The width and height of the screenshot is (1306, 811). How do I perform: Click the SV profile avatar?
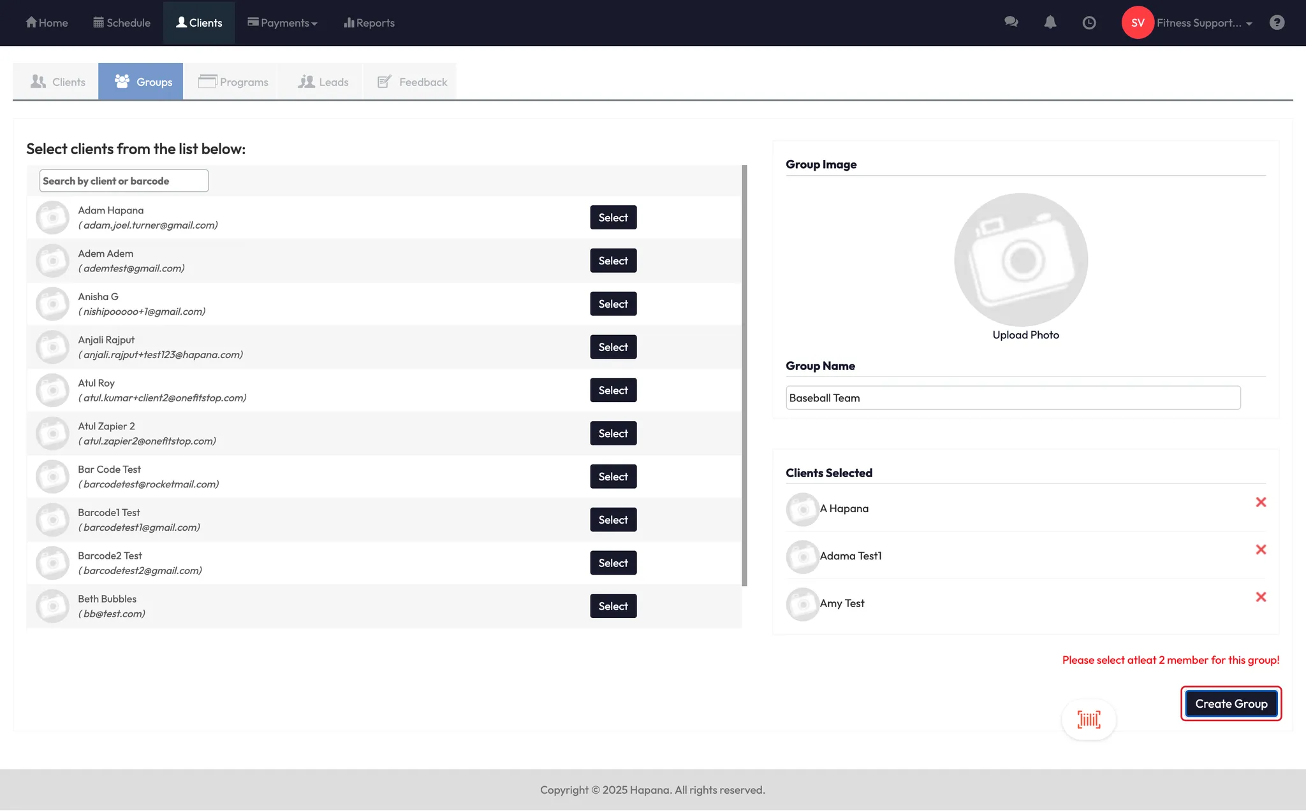[x=1138, y=23]
